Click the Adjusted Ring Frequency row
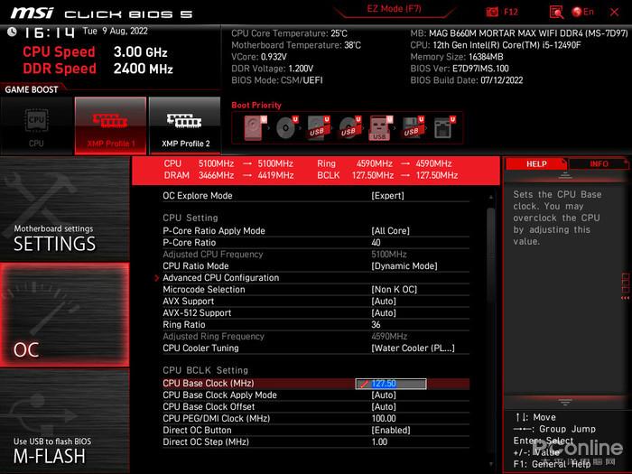The image size is (632, 474). point(316,336)
